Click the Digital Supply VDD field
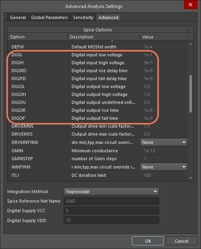201x249 pixels. 111,220
